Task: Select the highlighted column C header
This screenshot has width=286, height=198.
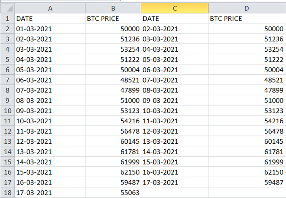Action: [175, 8]
